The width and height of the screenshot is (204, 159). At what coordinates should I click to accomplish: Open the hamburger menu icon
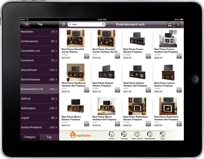(63, 24)
